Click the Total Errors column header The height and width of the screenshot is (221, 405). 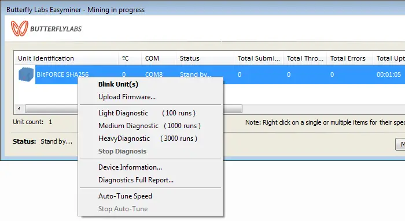349,58
